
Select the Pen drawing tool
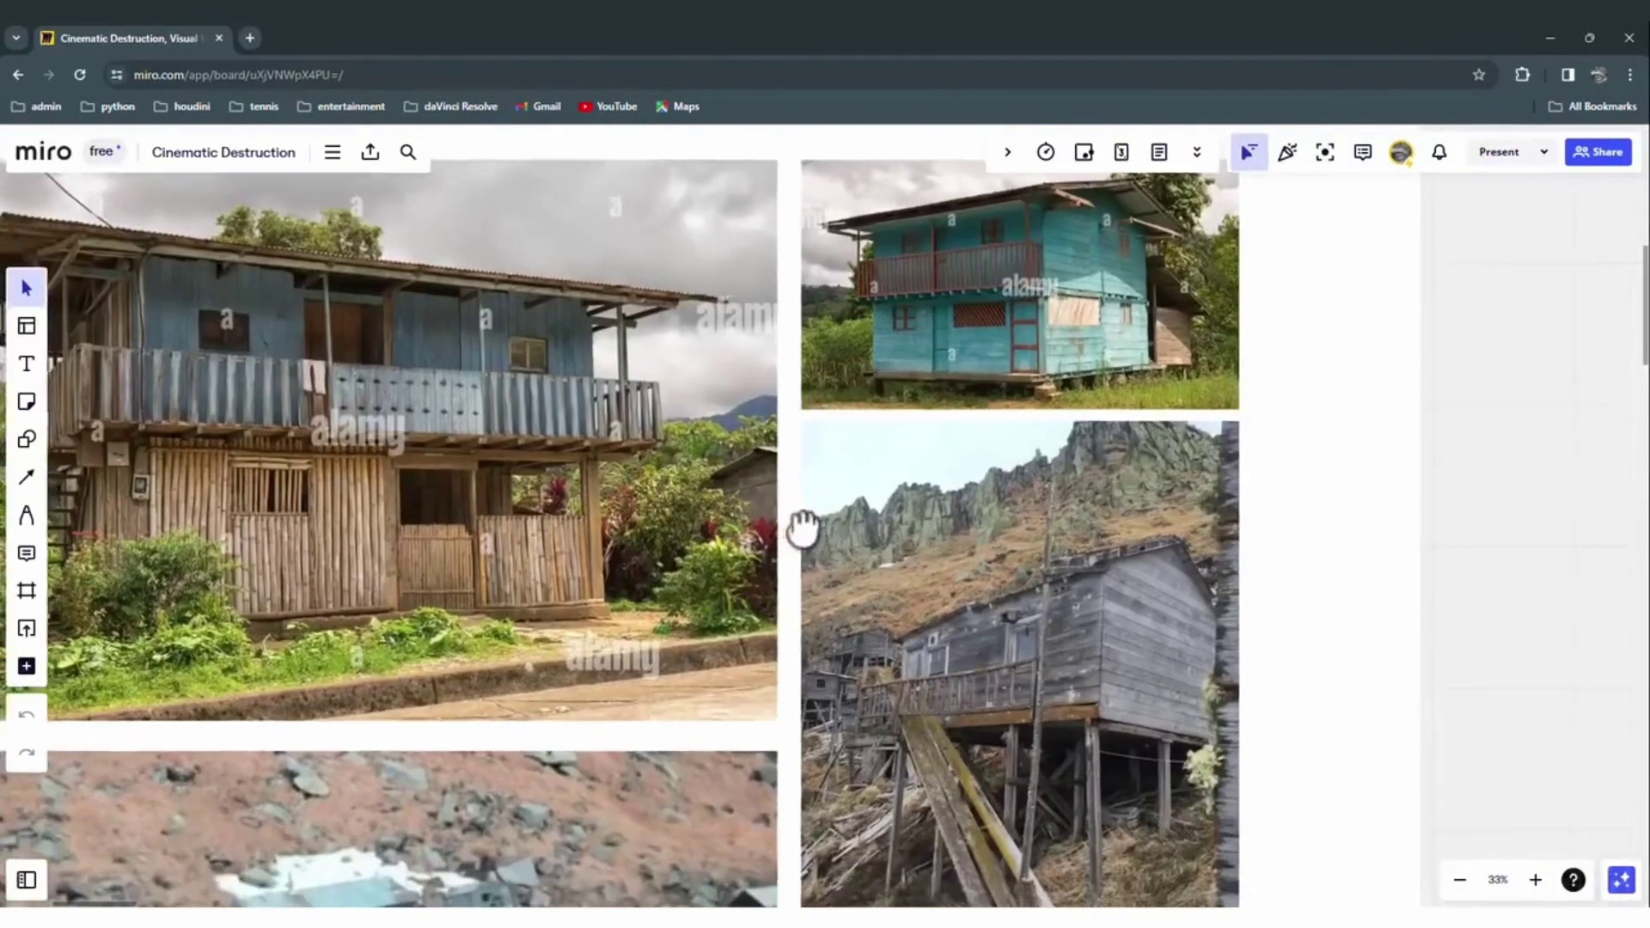click(x=27, y=515)
